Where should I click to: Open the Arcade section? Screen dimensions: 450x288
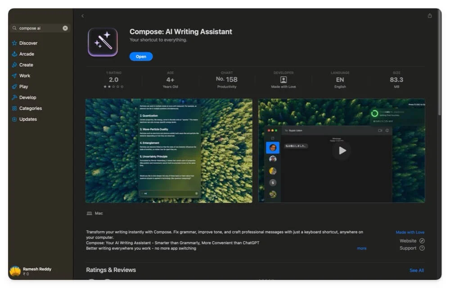pyautogui.click(x=27, y=54)
